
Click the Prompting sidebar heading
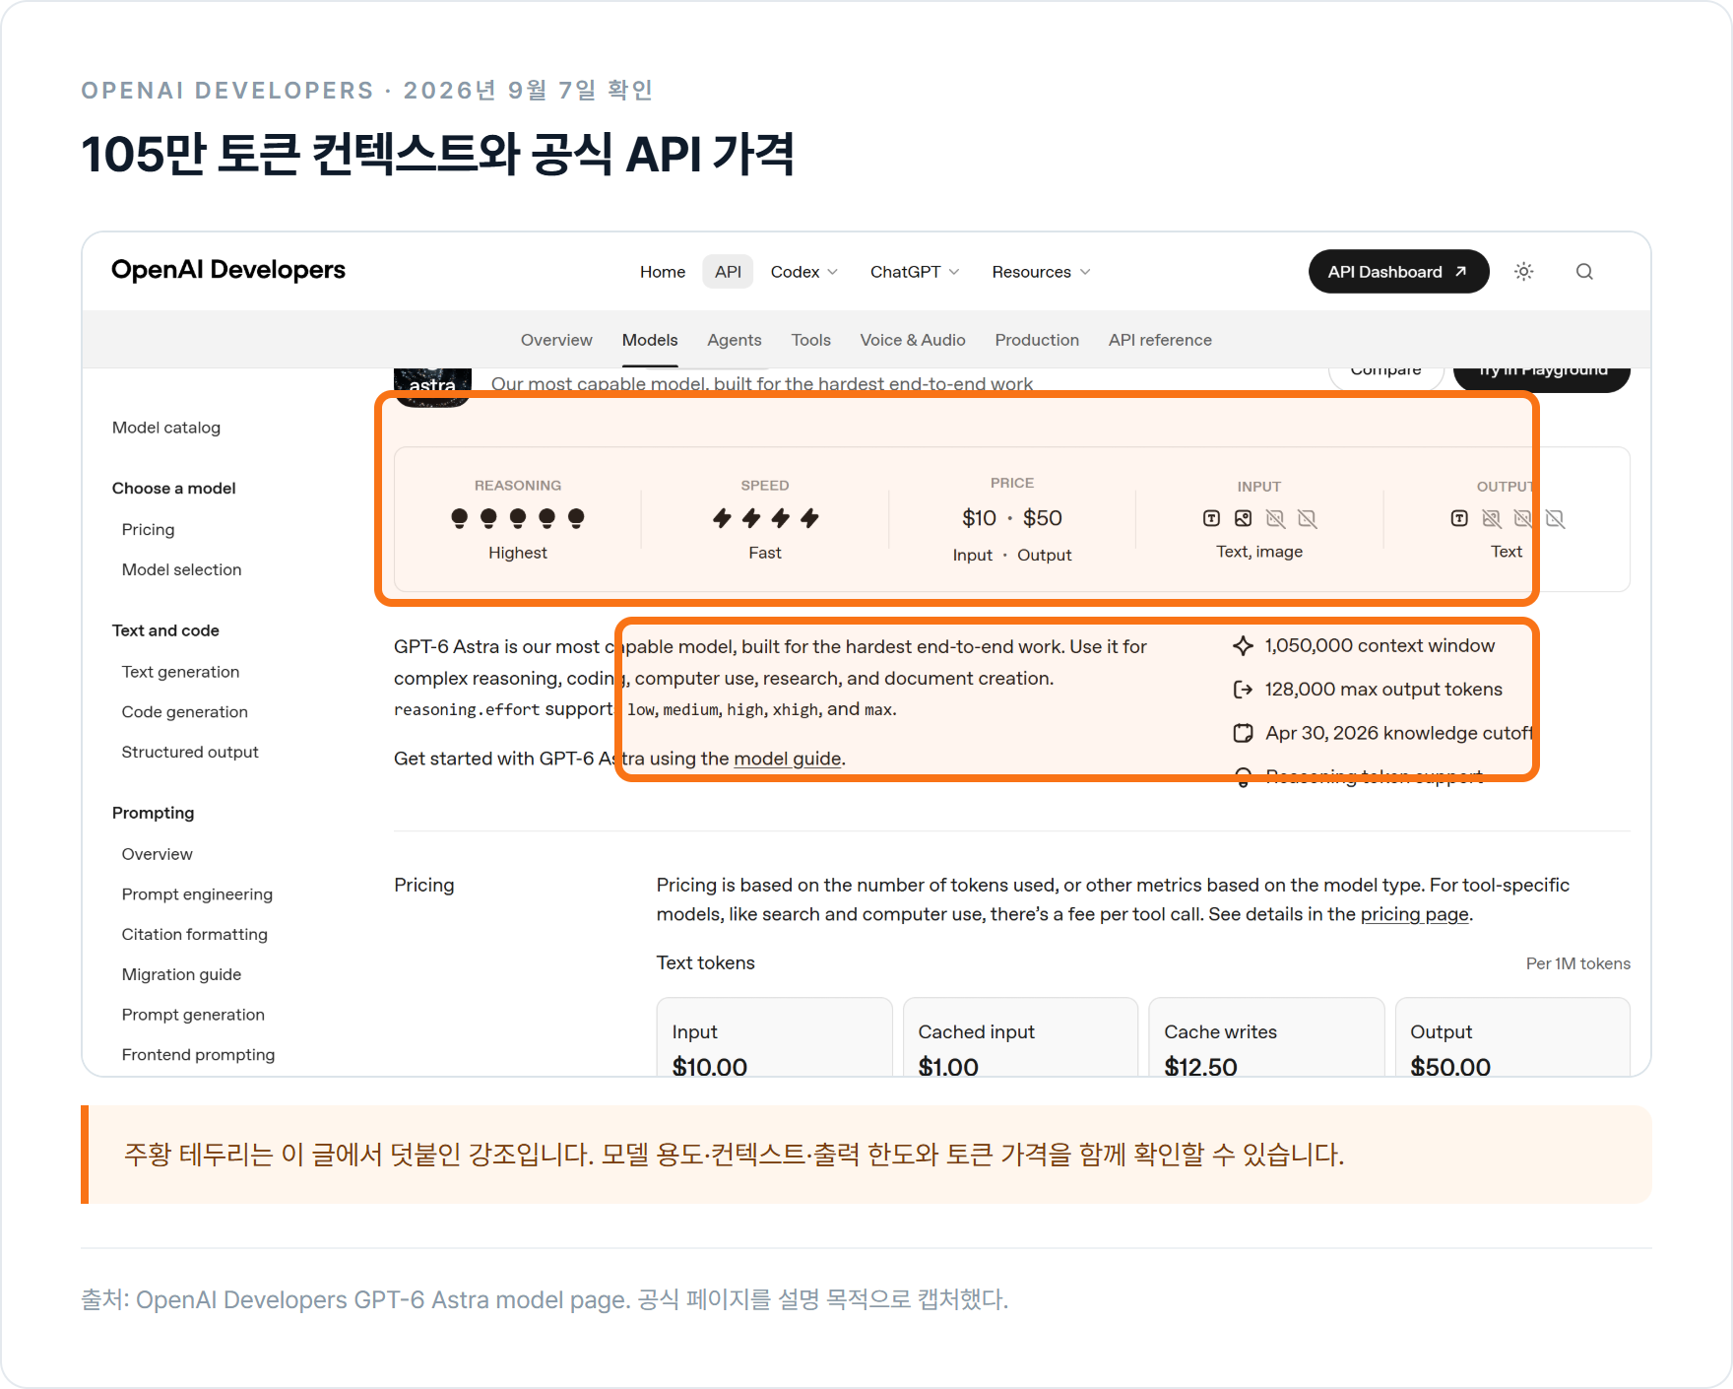(x=153, y=813)
